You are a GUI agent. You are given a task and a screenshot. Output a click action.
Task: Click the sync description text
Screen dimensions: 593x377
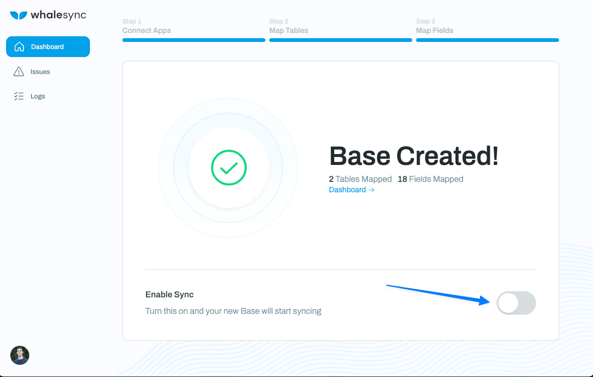coord(233,311)
